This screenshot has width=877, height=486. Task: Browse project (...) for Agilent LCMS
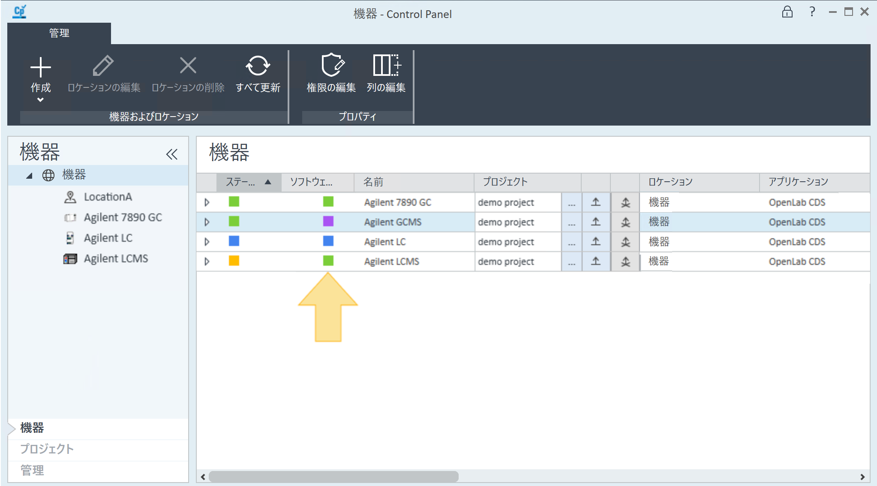571,261
